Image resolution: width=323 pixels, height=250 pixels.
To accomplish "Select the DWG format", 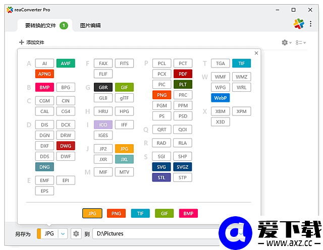I will point(66,146).
